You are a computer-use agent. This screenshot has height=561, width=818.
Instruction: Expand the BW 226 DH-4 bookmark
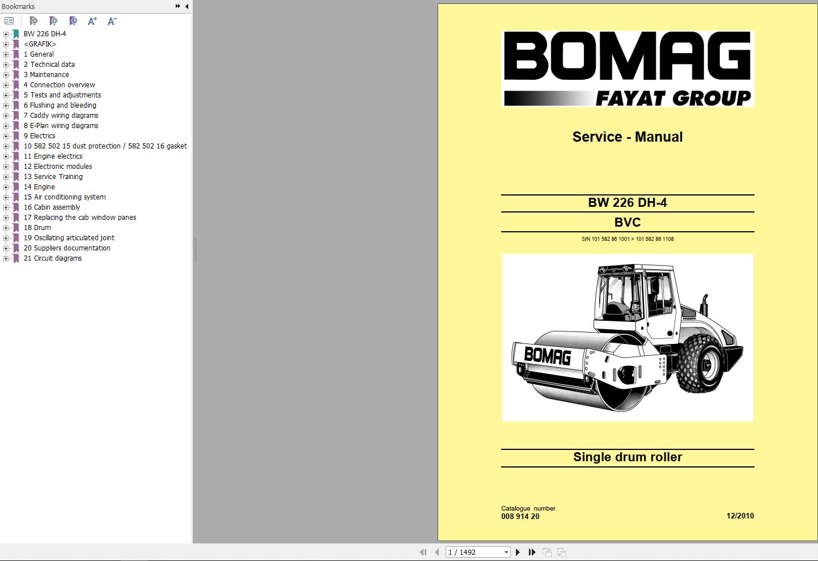point(5,33)
